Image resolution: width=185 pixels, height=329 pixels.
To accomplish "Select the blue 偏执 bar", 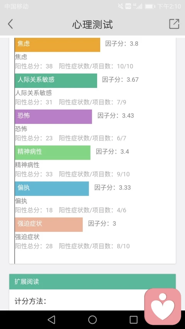I will point(52,189).
